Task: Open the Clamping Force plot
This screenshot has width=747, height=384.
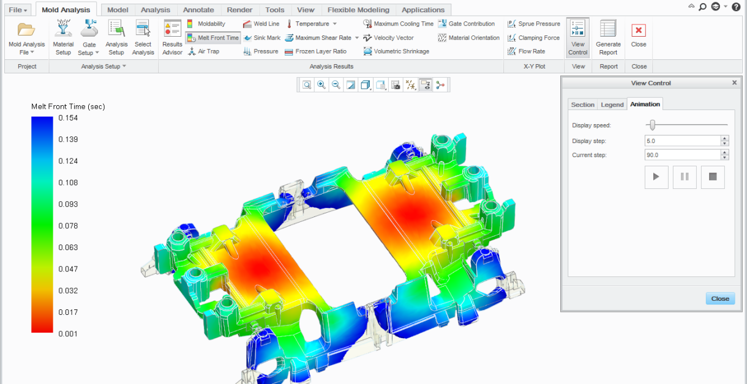Action: pyautogui.click(x=533, y=38)
